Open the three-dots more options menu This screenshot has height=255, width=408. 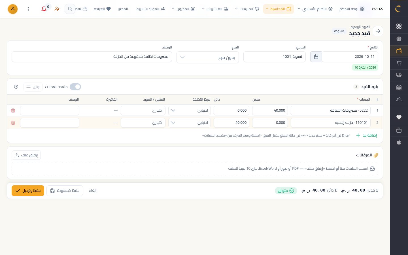point(28,9)
